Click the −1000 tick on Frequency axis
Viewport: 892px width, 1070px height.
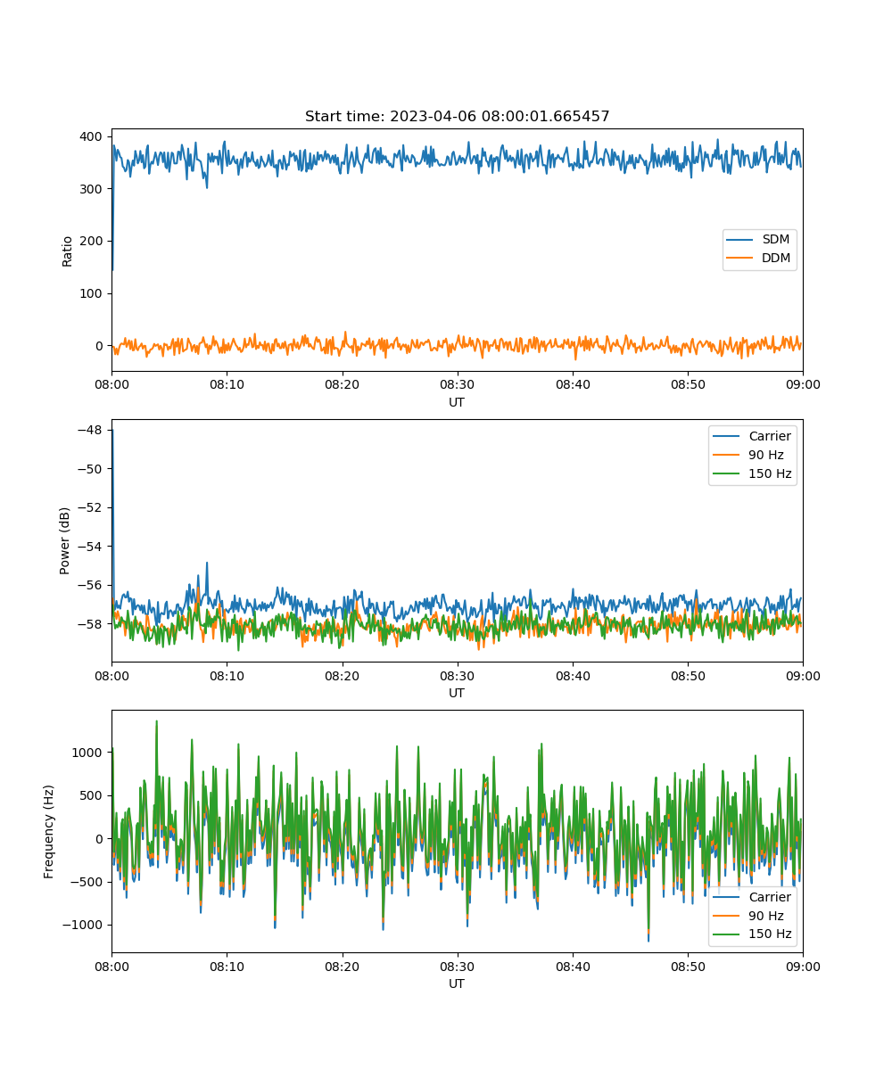tap(84, 926)
